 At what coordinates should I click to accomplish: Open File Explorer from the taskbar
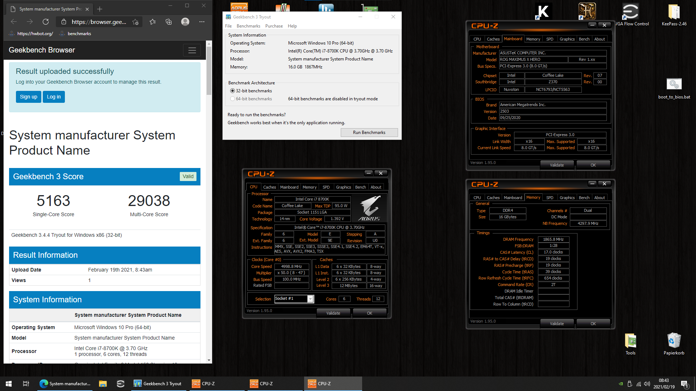point(103,384)
